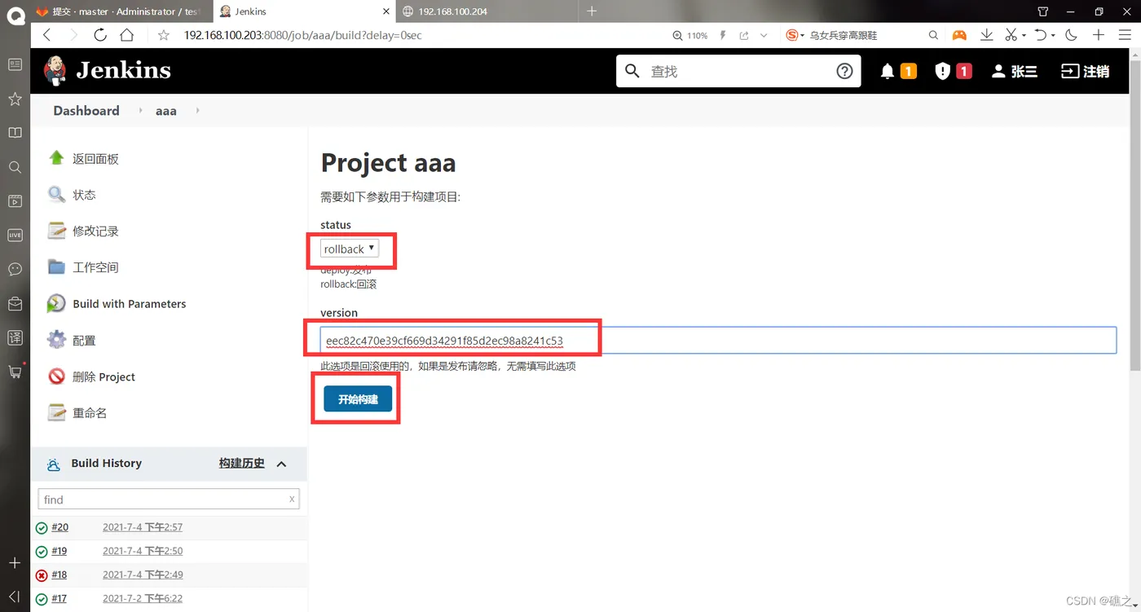The height and width of the screenshot is (612, 1141).
Task: Open the search help question mark icon
Action: tap(844, 71)
